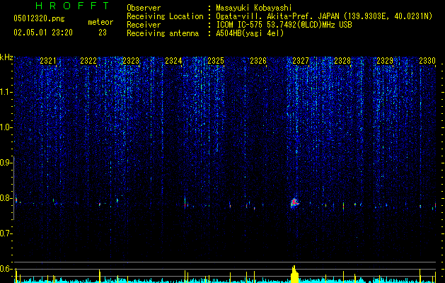This screenshot has height=283, width=445.
Task: Click the 2326 time marker
Action: (258, 61)
